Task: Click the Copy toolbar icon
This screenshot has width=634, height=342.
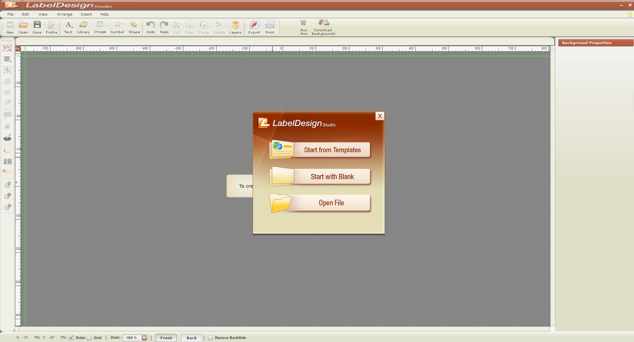Action: coord(190,27)
